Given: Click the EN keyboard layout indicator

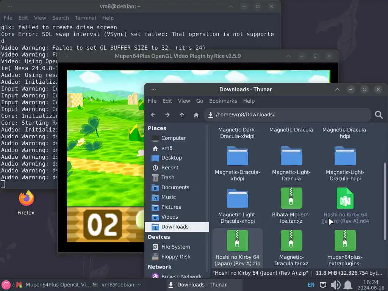Looking at the screenshot, I should (x=311, y=285).
